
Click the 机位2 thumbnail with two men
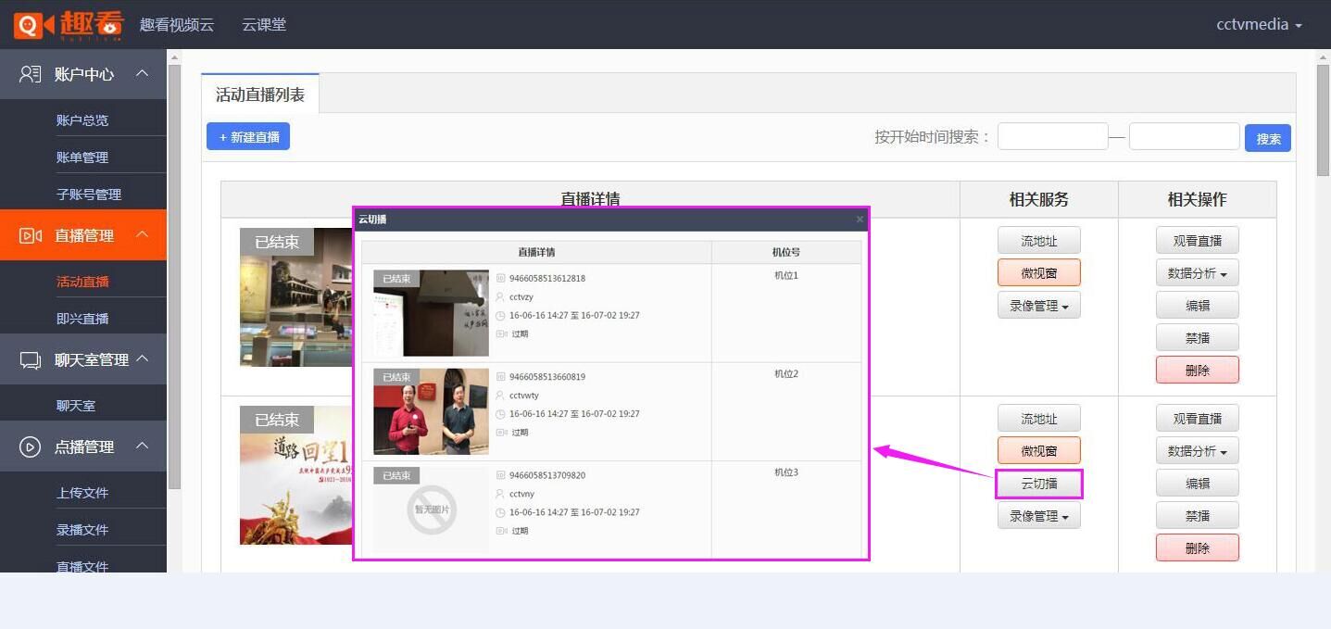(431, 411)
